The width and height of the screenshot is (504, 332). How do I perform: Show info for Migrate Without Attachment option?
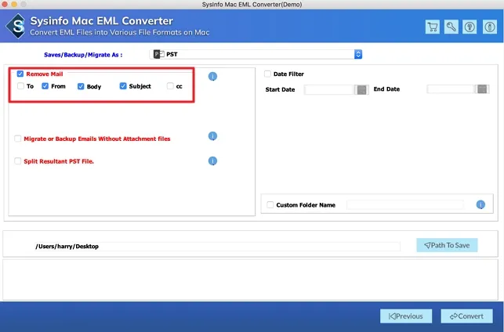212,136
